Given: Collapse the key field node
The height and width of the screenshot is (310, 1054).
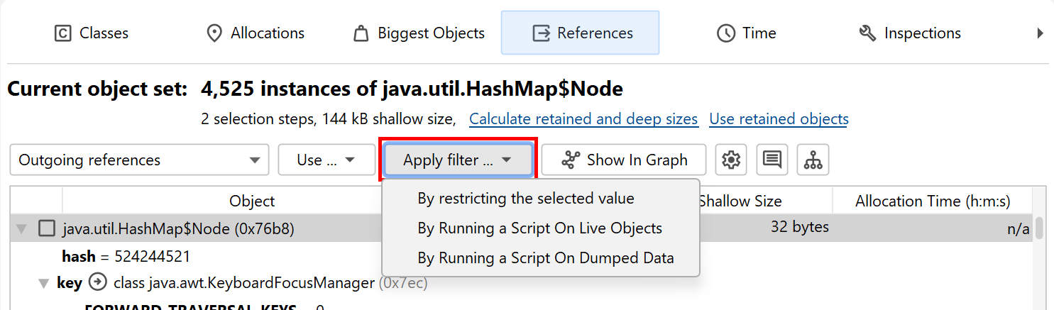Looking at the screenshot, I should pos(43,284).
